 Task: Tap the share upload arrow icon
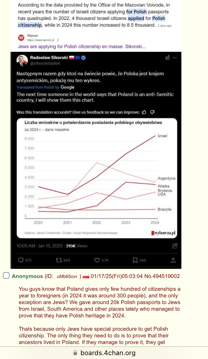coord(173,260)
